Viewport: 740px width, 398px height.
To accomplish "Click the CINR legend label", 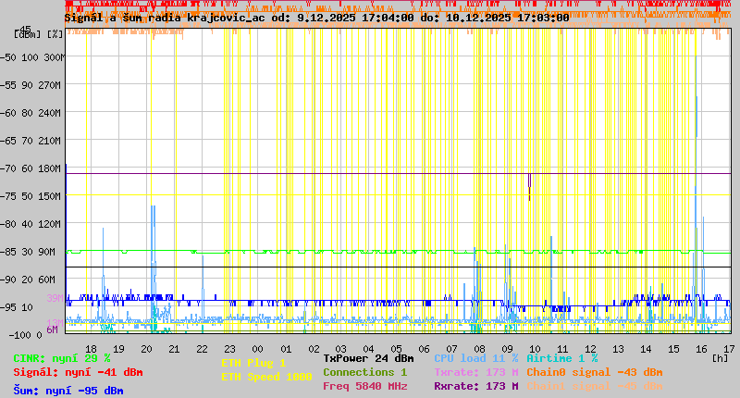I will pos(62,358).
